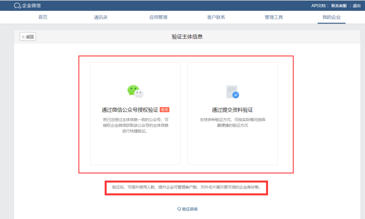Click 退出 to log out
365x219 pixels.
coord(356,6)
